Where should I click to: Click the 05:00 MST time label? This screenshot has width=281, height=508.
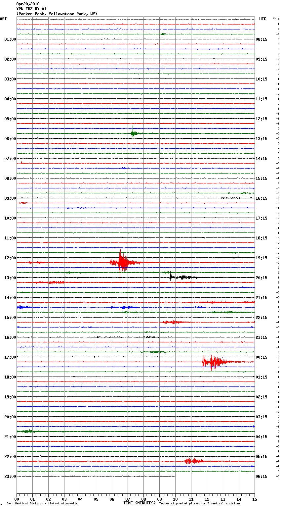tap(10, 119)
